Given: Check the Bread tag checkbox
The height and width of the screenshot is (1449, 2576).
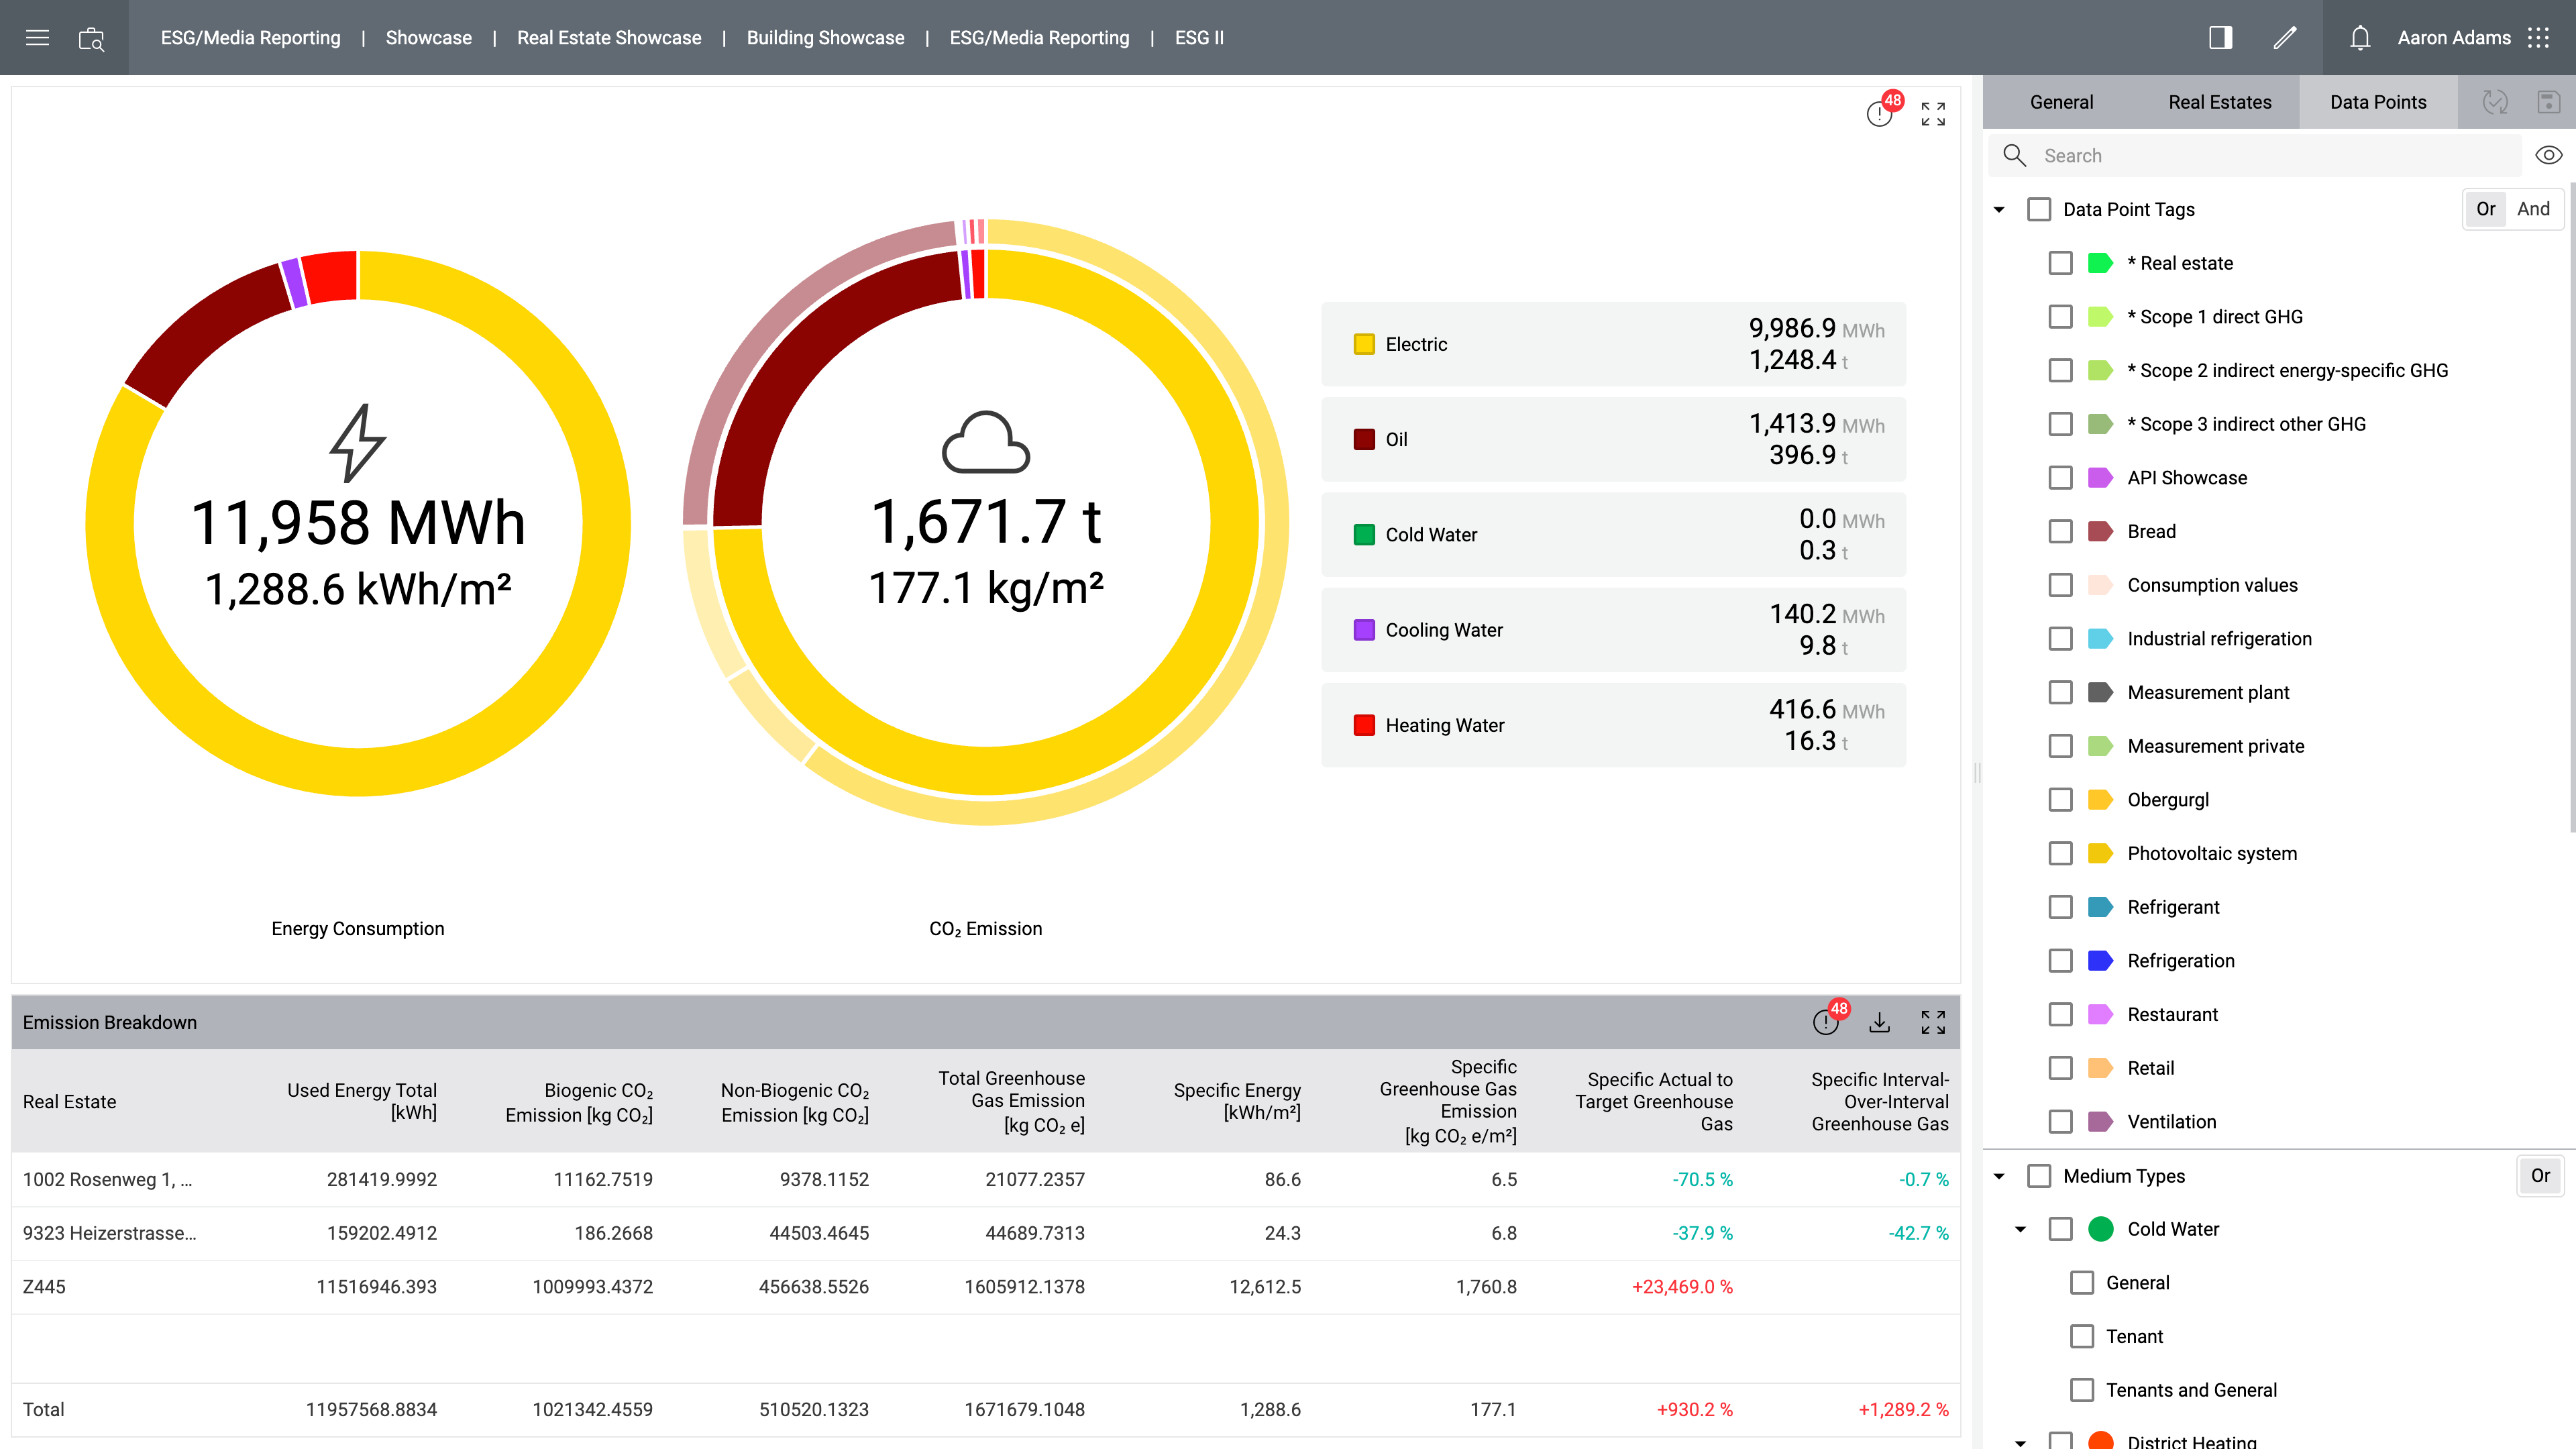Looking at the screenshot, I should tap(2060, 531).
